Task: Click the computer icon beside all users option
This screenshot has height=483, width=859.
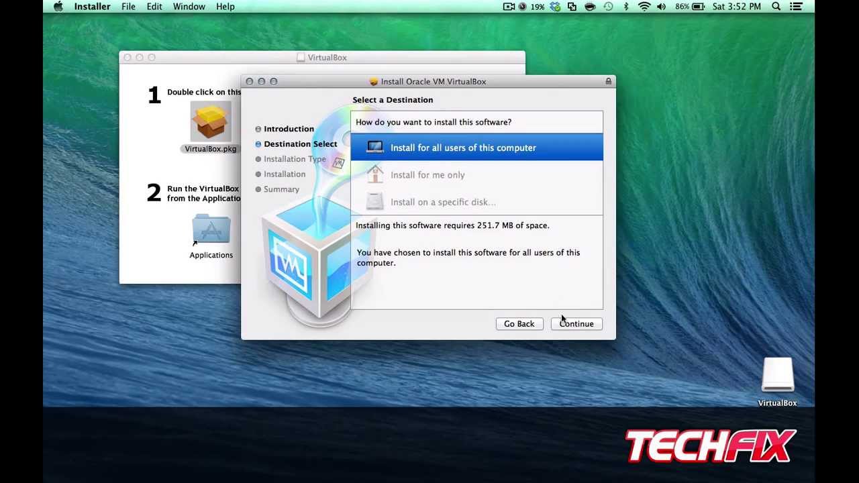Action: [x=374, y=148]
